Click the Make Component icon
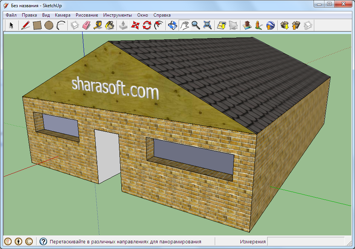 tap(75, 25)
